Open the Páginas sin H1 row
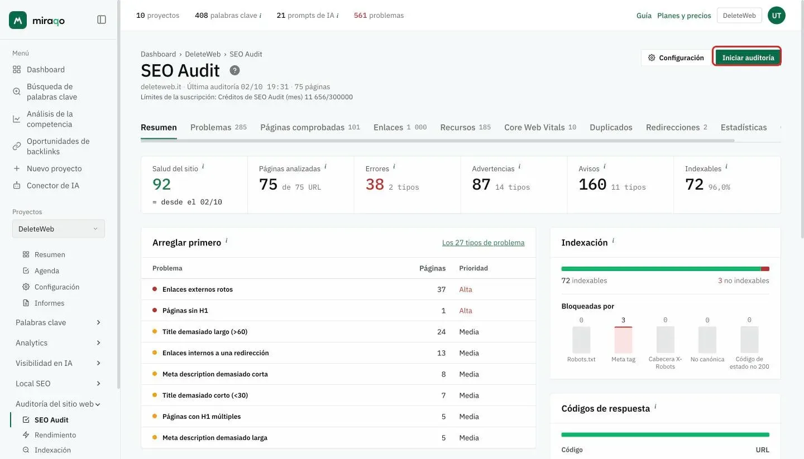 pyautogui.click(x=338, y=311)
